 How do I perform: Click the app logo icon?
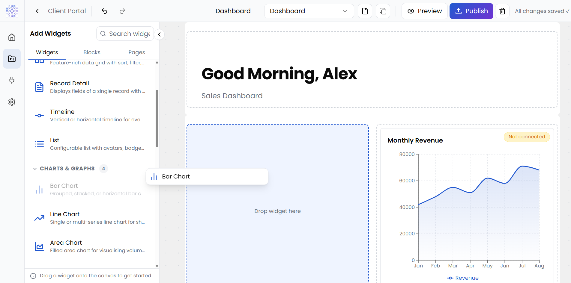[12, 11]
